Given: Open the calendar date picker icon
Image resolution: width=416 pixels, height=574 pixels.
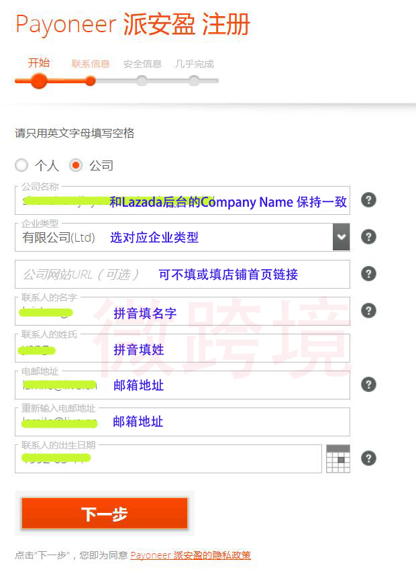Looking at the screenshot, I should click(x=338, y=459).
